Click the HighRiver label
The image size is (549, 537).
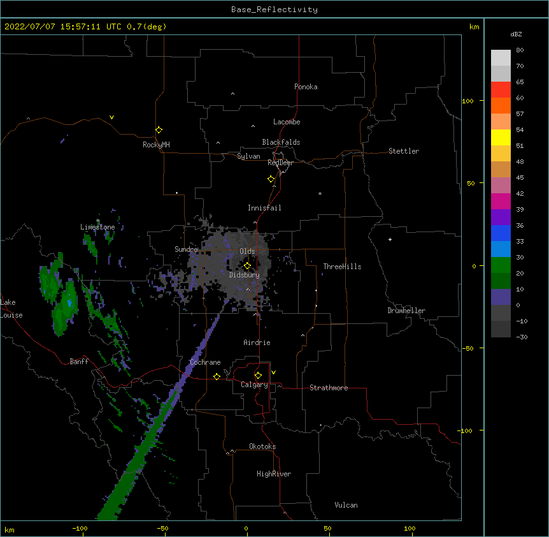coord(274,474)
